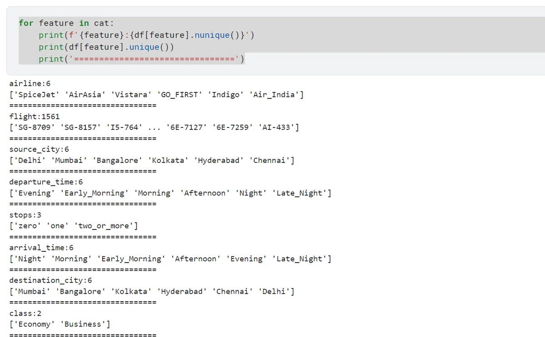Viewport: 545px width, 337px height.
Task: Click flight code 'SG-8709'
Action: point(35,127)
